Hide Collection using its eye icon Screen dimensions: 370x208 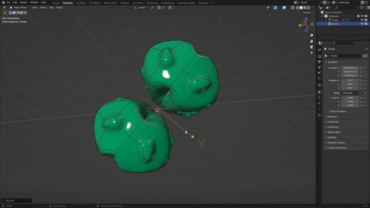click(x=362, y=16)
